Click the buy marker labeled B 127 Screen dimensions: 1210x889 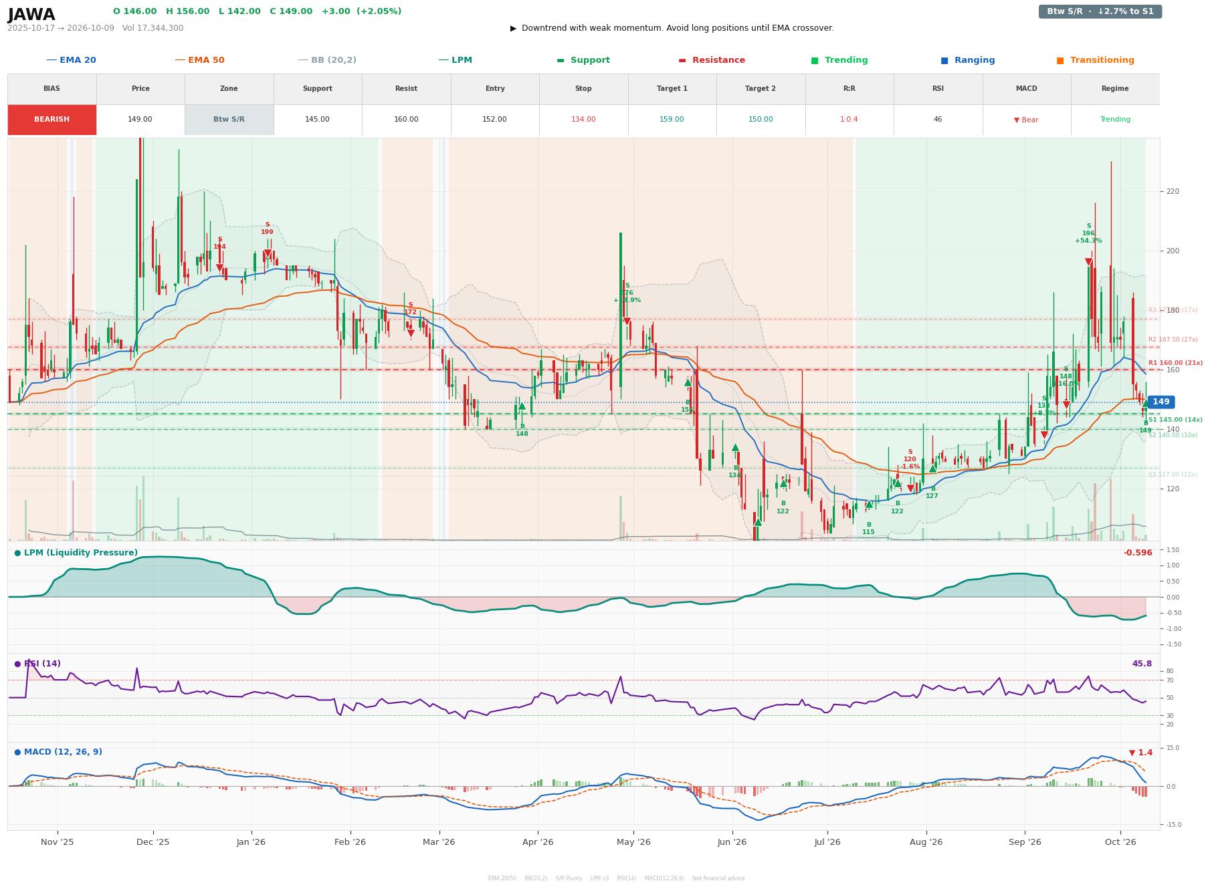tap(932, 469)
